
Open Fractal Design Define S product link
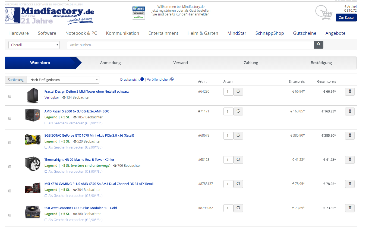pyautogui.click(x=87, y=92)
